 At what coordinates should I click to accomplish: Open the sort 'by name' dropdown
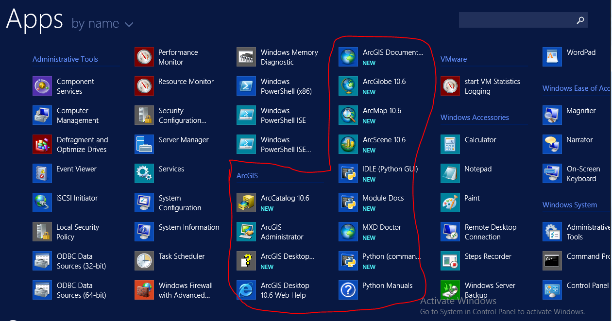[102, 23]
